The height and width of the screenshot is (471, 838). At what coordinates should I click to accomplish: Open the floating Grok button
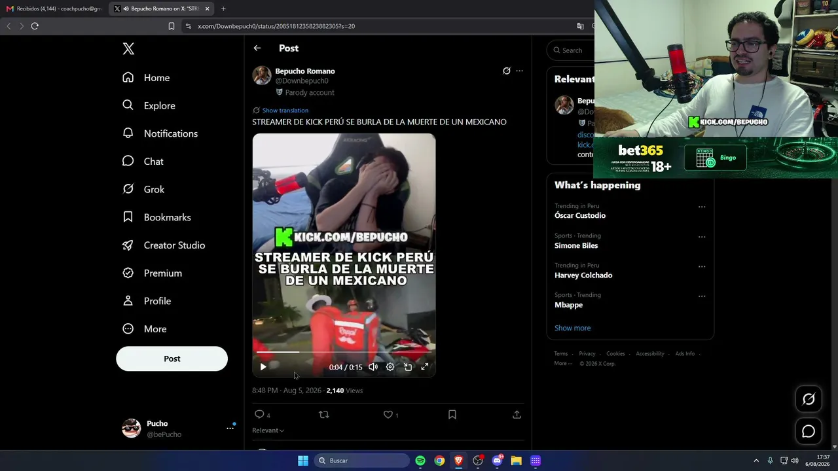click(809, 399)
